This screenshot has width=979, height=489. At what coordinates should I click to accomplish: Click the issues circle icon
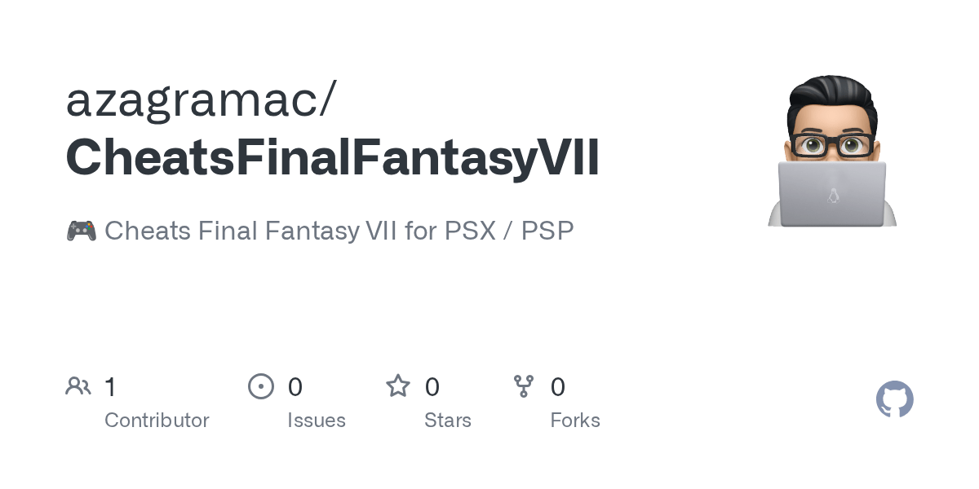tap(261, 386)
